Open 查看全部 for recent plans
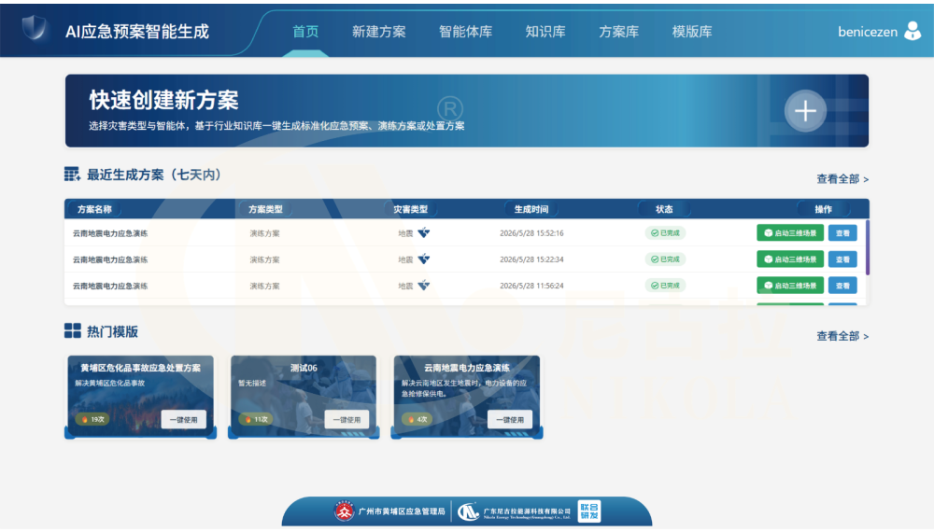 pyautogui.click(x=842, y=179)
